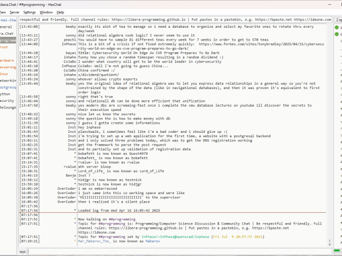Switch to the linux channel
Viewport: 342px width, 256px height.
tap(4, 74)
